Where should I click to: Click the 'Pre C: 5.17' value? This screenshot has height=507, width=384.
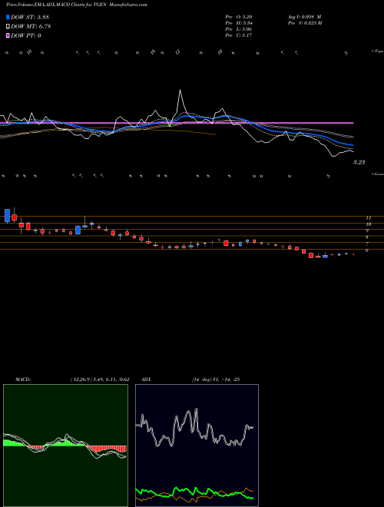point(239,35)
